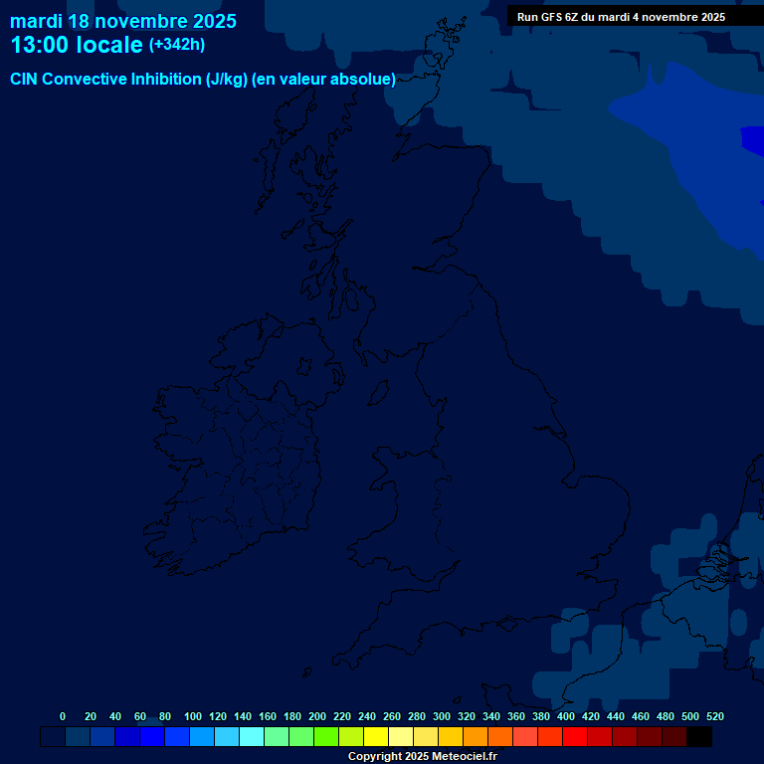This screenshot has height=764, width=764.
Task: Click the black swatch at the legend's right end
Action: (x=699, y=737)
